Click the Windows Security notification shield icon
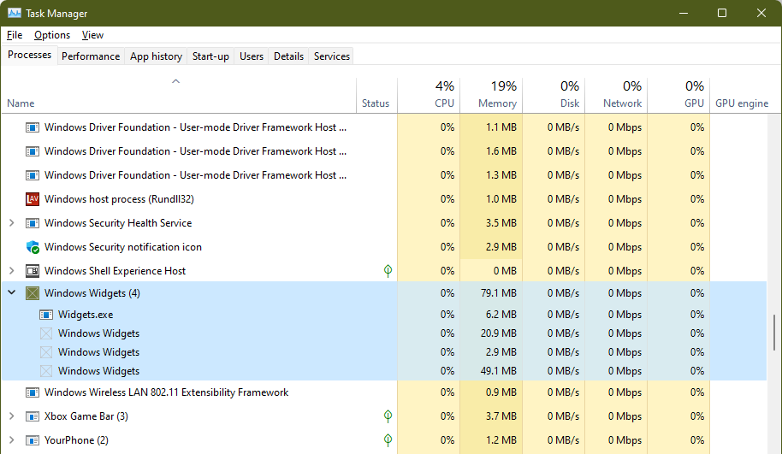The width and height of the screenshot is (782, 454). click(x=33, y=247)
